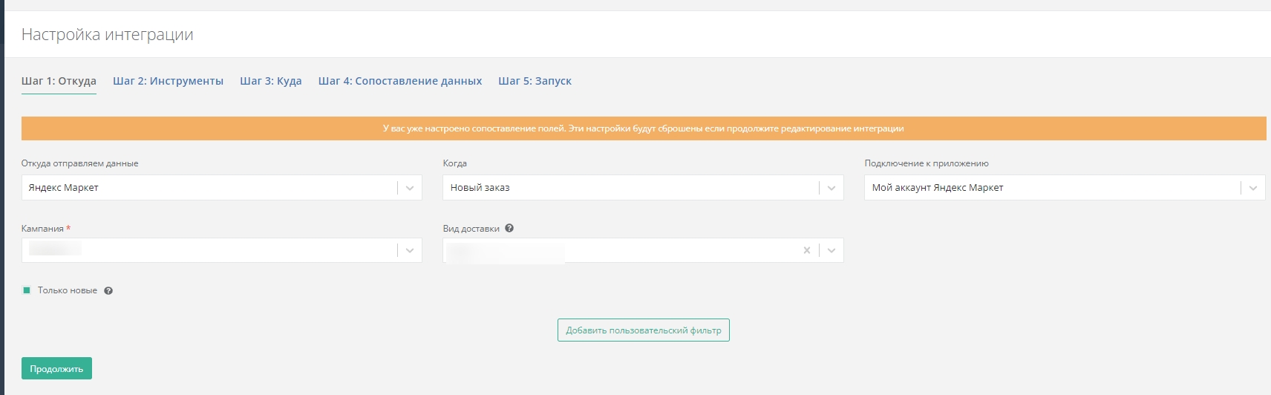Click the Яндекс Маркет source field
Image resolution: width=1271 pixels, height=395 pixels.
208,188
